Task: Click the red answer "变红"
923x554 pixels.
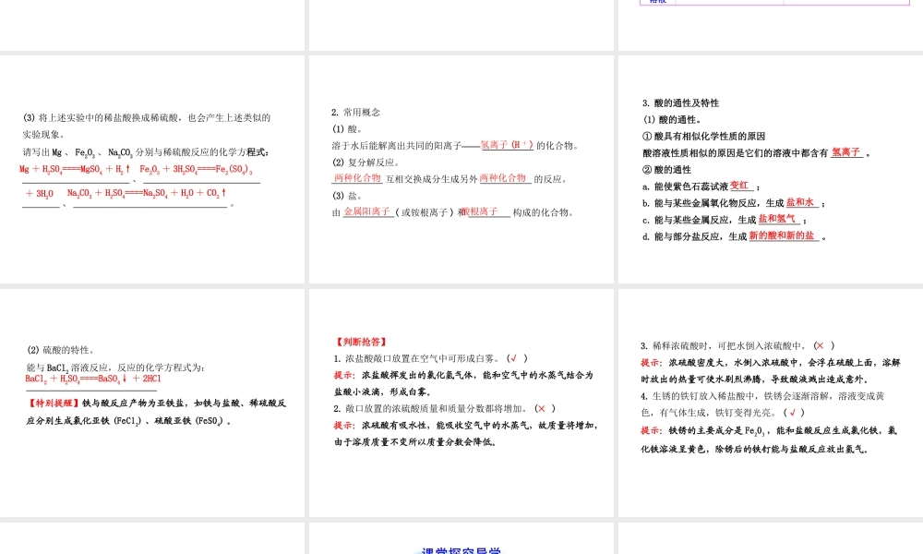Action: point(739,186)
